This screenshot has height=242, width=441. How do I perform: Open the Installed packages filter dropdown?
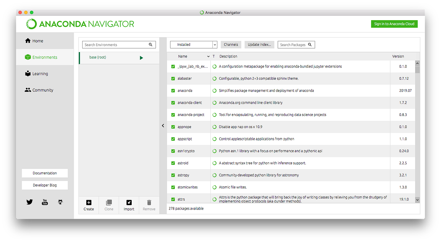(193, 44)
